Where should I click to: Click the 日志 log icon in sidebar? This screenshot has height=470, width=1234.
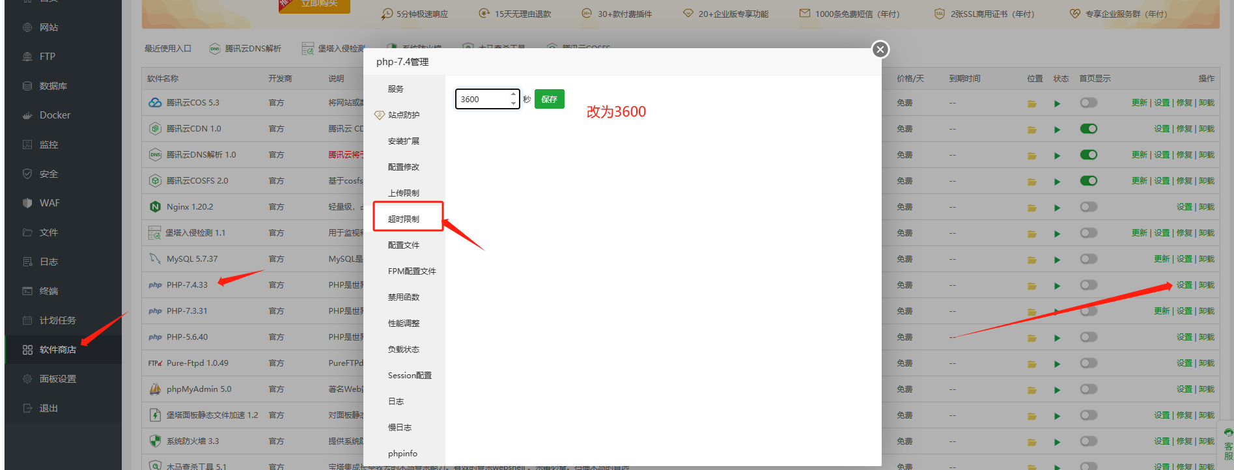[27, 262]
